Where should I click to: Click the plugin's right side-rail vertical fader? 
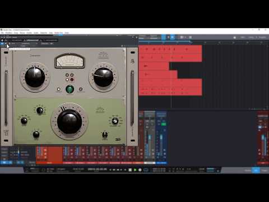pyautogui.click(x=132, y=98)
